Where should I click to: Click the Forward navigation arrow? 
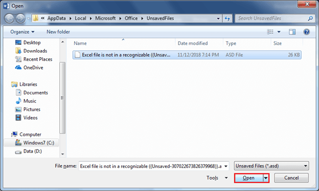click(x=20, y=18)
